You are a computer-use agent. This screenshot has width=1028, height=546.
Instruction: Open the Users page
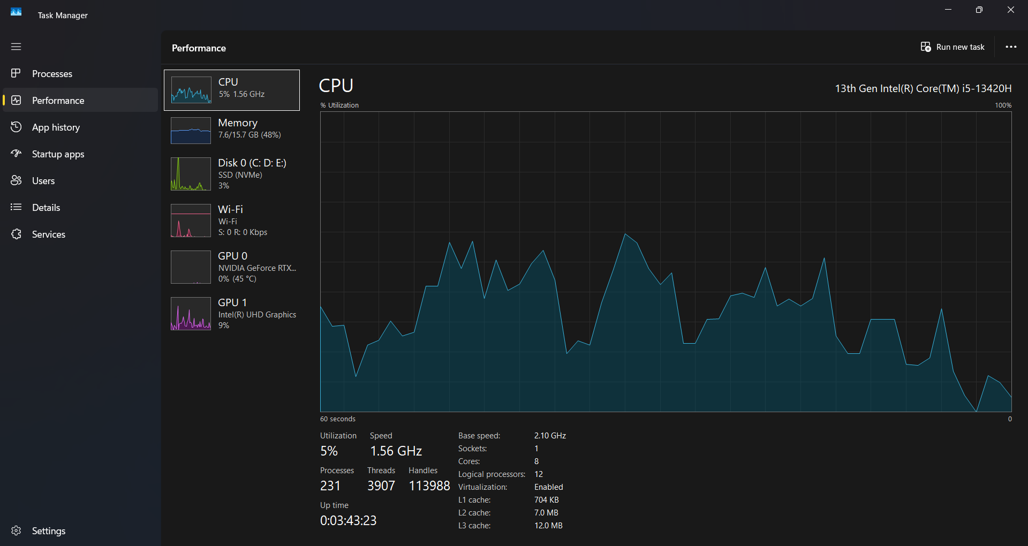point(80,180)
